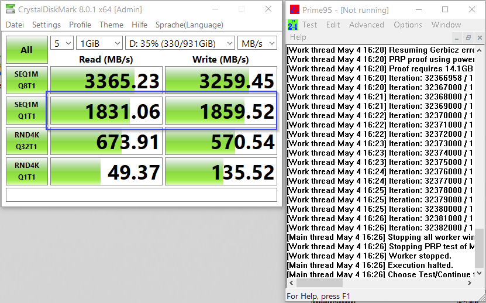This screenshot has height=303, width=486.
Task: Click the log line 'Choose Test/Continue'
Action: [x=380, y=274]
